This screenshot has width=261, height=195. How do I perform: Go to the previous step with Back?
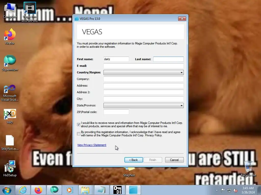(x=134, y=160)
